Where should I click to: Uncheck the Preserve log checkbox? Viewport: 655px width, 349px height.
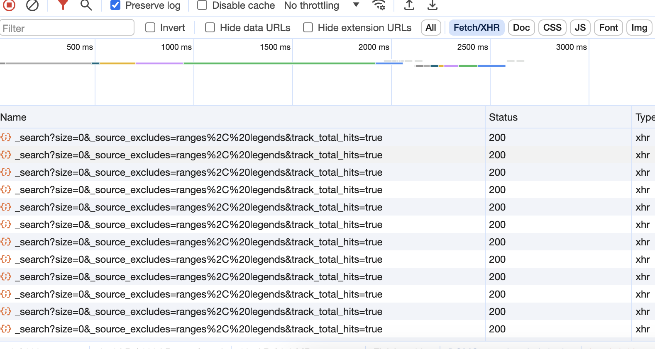pos(115,5)
